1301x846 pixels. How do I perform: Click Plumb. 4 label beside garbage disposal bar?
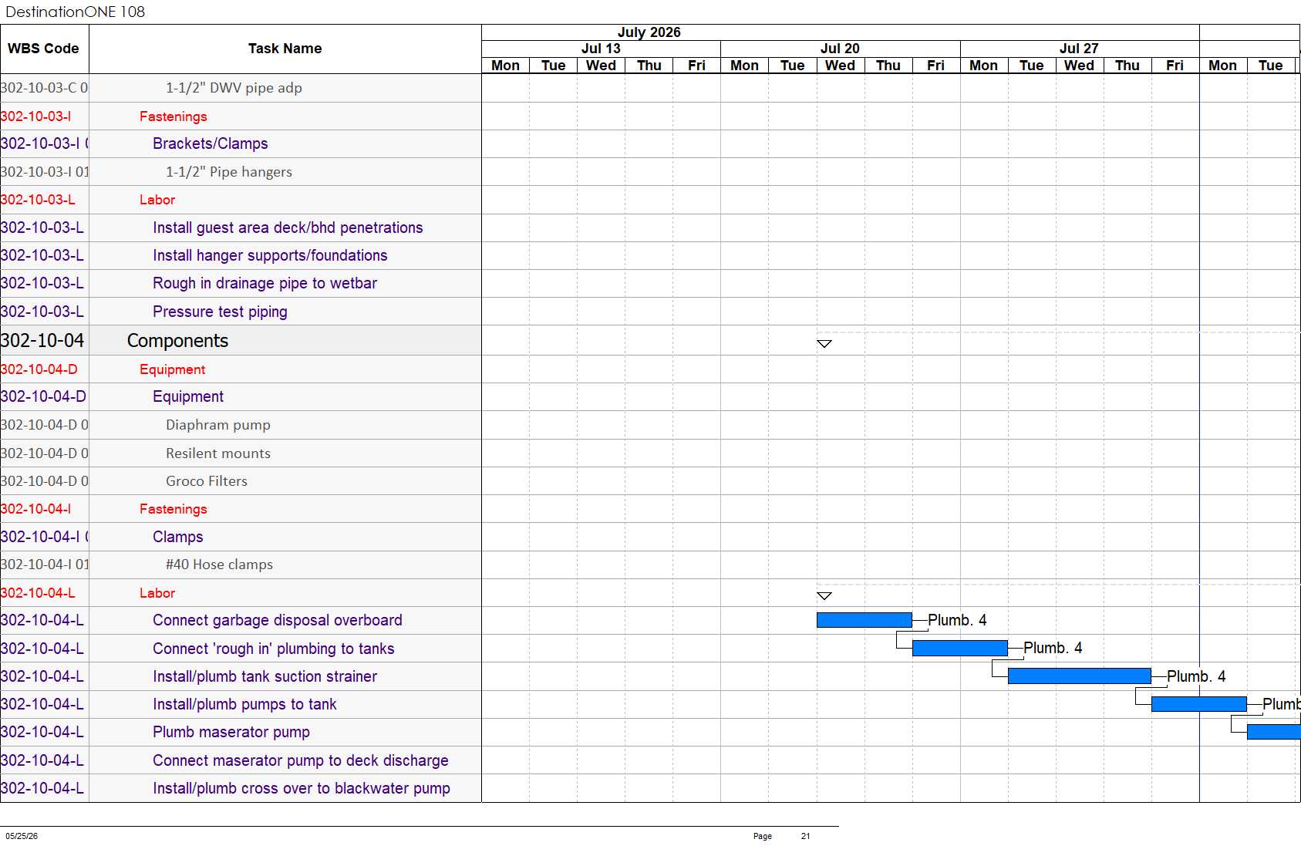[x=957, y=620]
